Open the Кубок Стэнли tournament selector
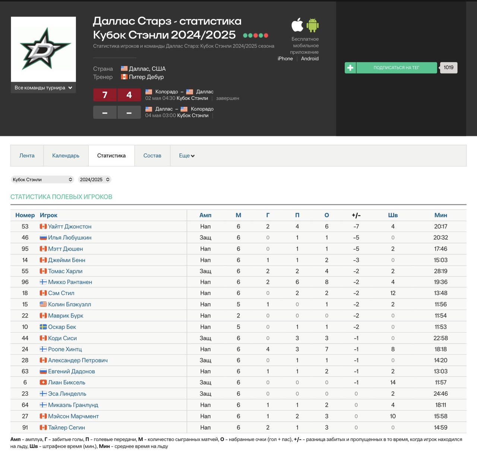 (42, 180)
